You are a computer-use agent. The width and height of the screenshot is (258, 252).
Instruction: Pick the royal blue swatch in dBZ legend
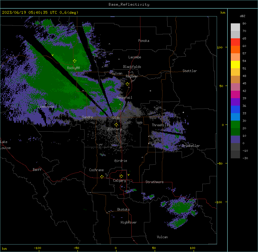coord(235,109)
